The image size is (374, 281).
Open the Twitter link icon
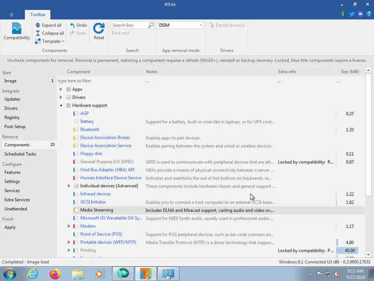coord(352,14)
